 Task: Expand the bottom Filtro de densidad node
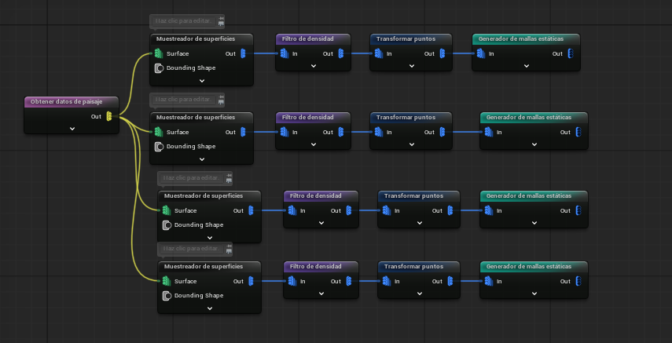click(x=321, y=293)
